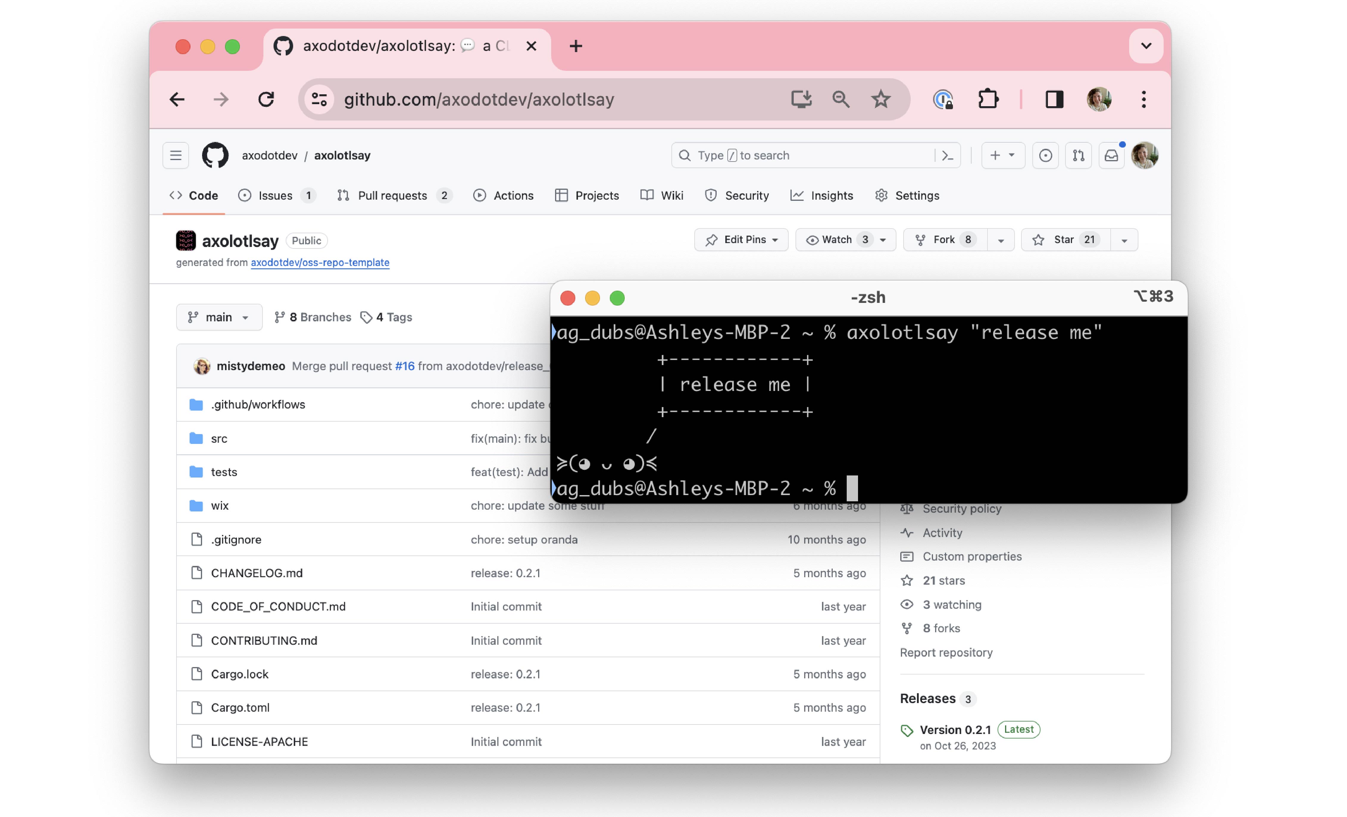1347x817 pixels.
Task: Open the Insights tab
Action: tap(822, 196)
